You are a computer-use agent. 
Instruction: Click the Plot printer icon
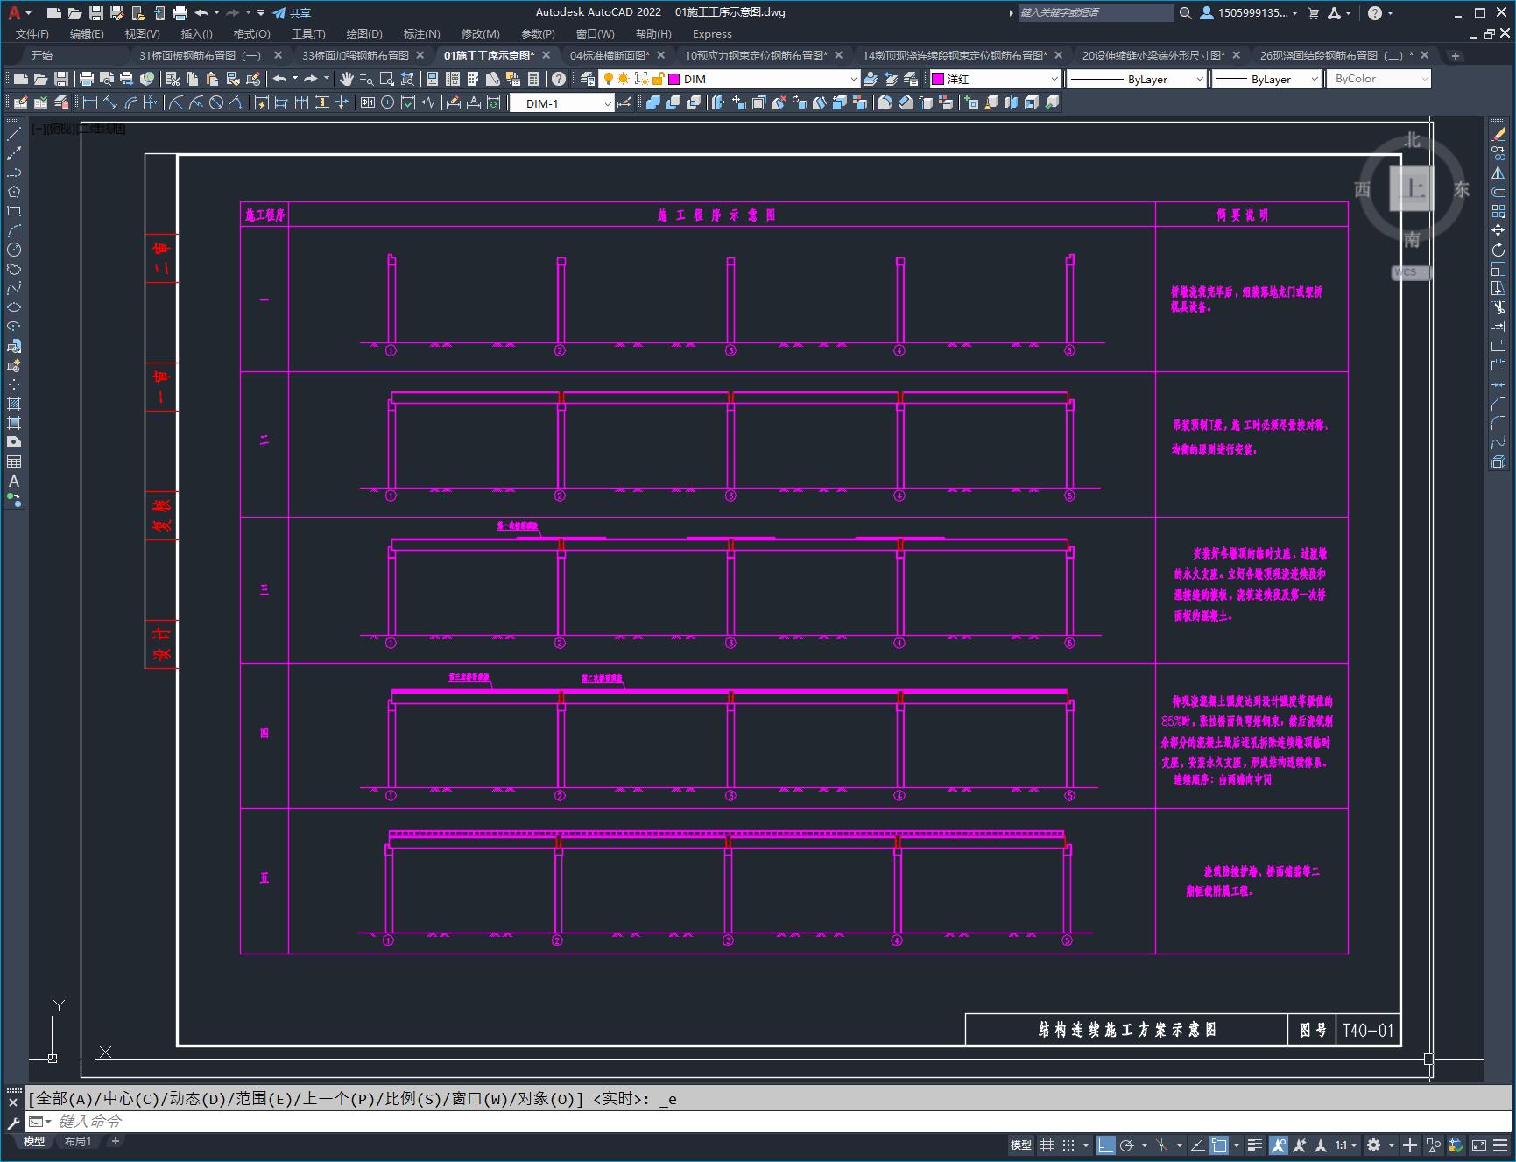[87, 79]
